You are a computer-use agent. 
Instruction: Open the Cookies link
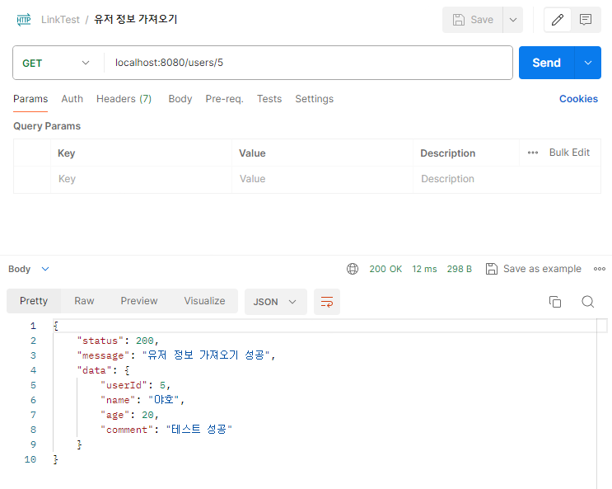tap(578, 99)
